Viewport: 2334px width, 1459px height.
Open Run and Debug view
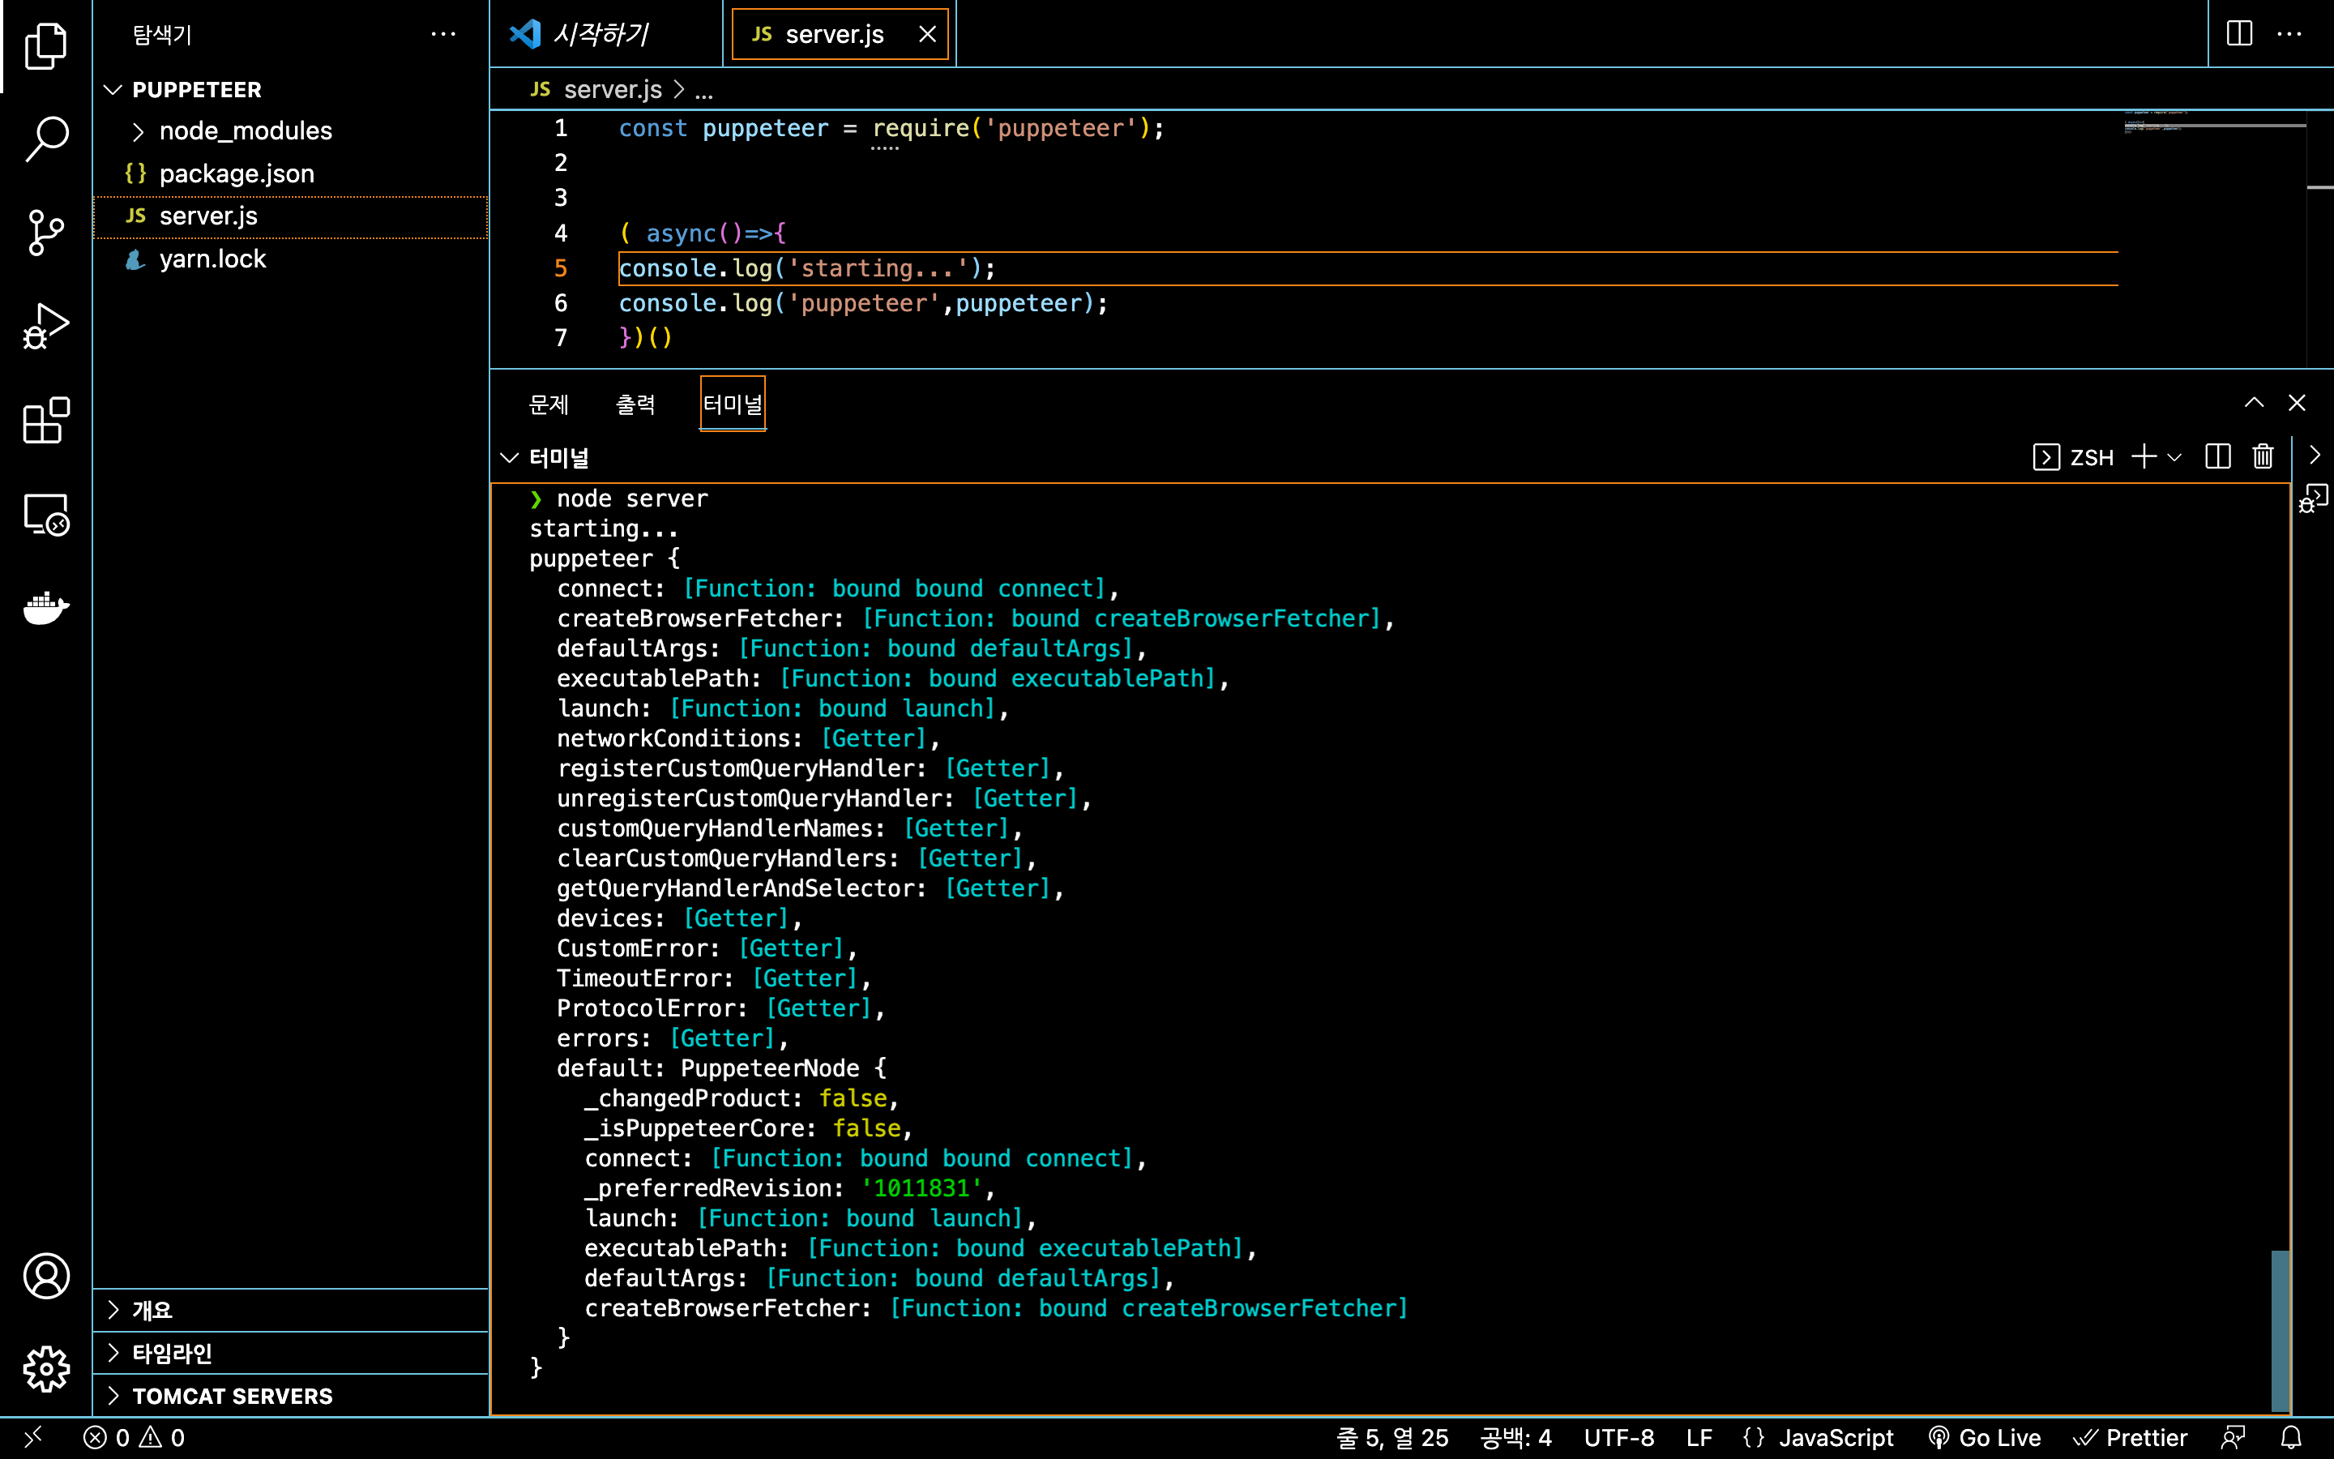[x=45, y=326]
